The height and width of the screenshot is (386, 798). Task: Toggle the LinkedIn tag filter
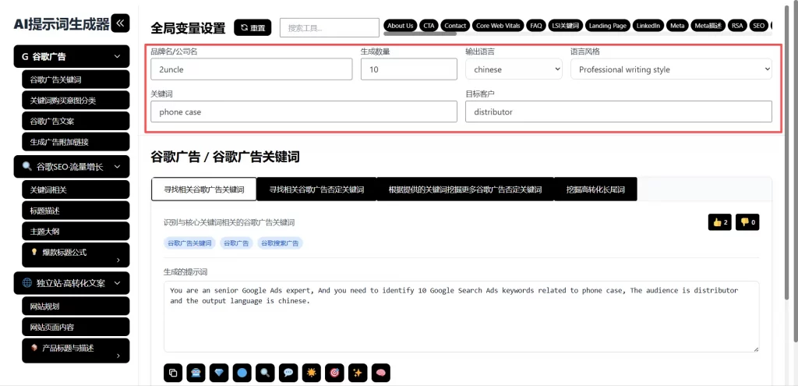tap(648, 26)
